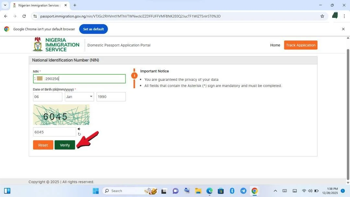Play the captcha audio via speaker icon

pyautogui.click(x=79, y=129)
